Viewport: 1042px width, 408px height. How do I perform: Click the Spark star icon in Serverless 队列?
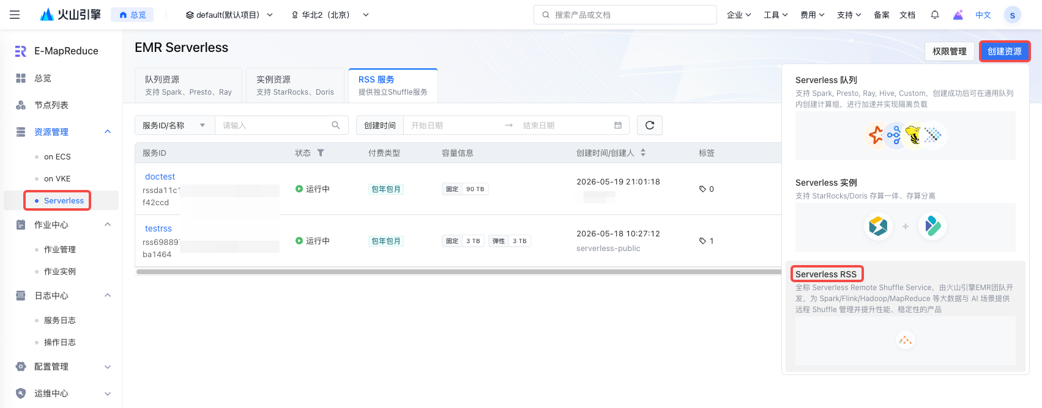pyautogui.click(x=876, y=135)
